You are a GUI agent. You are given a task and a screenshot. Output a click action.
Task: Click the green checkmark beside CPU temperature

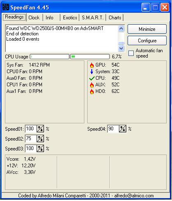pos(92,79)
